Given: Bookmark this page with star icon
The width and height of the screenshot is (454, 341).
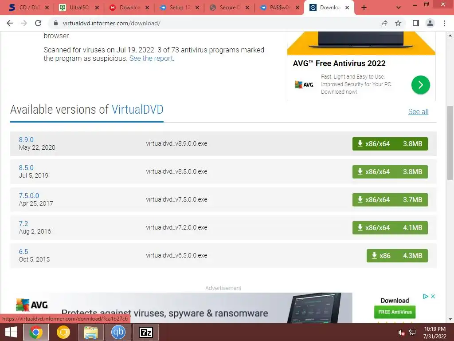Looking at the screenshot, I should (398, 23).
